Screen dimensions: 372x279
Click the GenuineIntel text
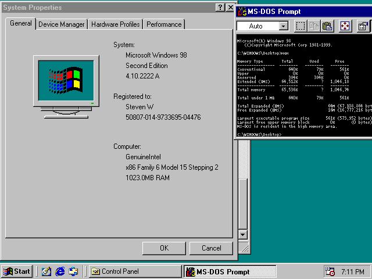coord(144,157)
